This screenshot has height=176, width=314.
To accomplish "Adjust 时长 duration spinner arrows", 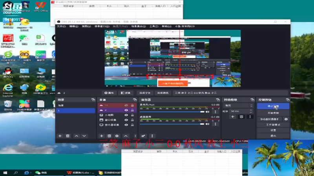I will 251,111.
